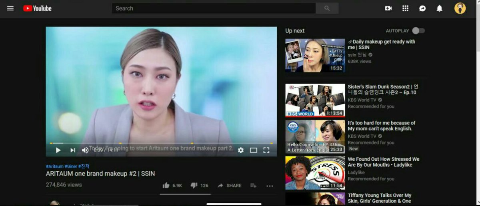Click the ARITAUM one brand makeup title
Screen dimensions: 480x206
coord(100,174)
